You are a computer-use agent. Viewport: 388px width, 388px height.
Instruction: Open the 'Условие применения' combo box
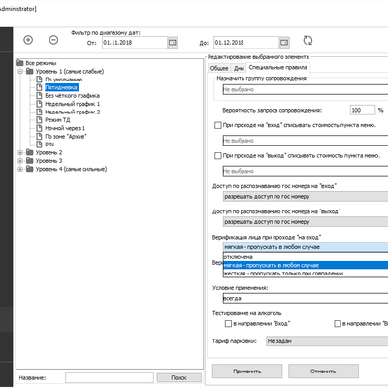click(306, 298)
